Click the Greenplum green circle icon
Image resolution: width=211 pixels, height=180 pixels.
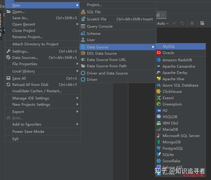coord(159,104)
